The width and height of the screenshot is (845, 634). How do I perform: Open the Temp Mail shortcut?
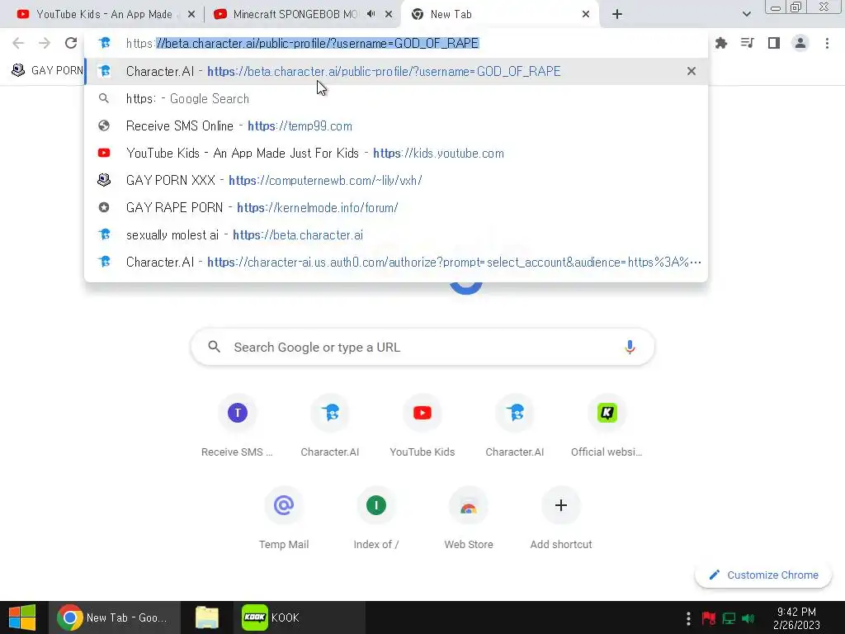click(284, 518)
